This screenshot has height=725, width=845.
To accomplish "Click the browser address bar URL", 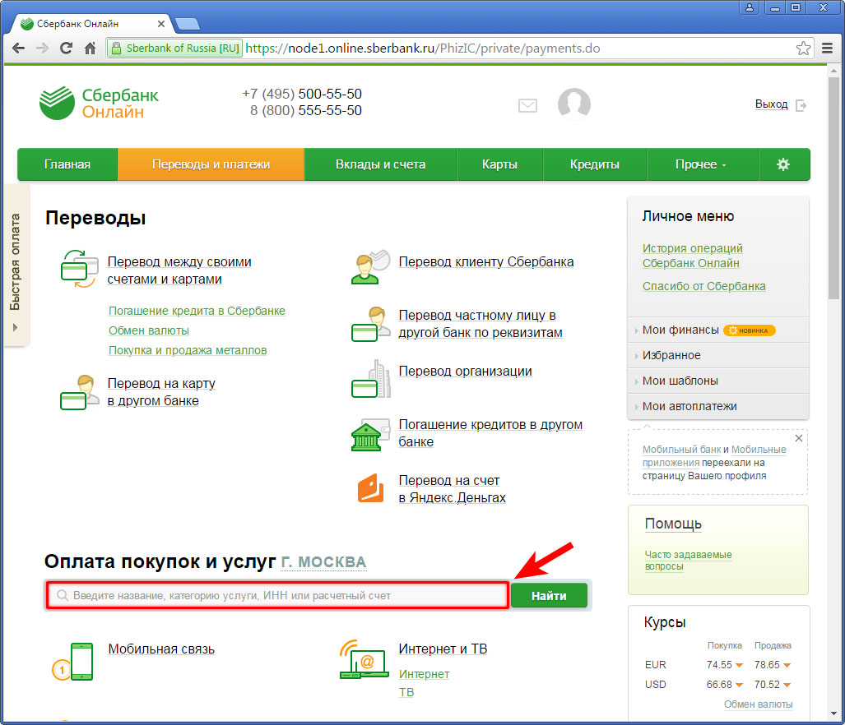I will tap(423, 48).
